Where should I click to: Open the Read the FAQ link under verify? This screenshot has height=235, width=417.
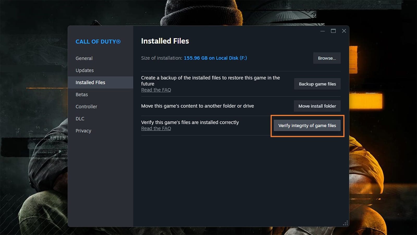(x=156, y=128)
